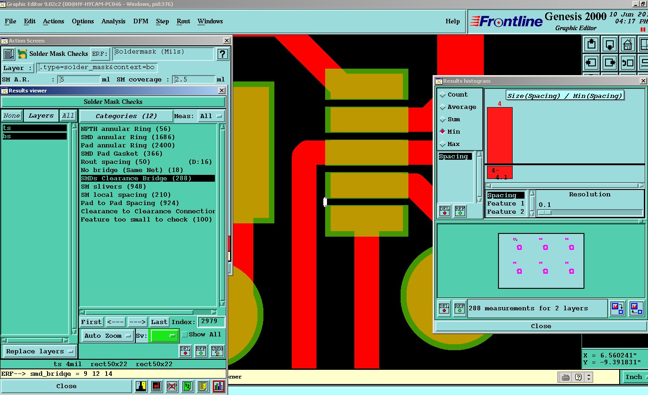The height and width of the screenshot is (395, 648).
Task: Go to previous result with left arrow
Action: pyautogui.click(x=115, y=322)
